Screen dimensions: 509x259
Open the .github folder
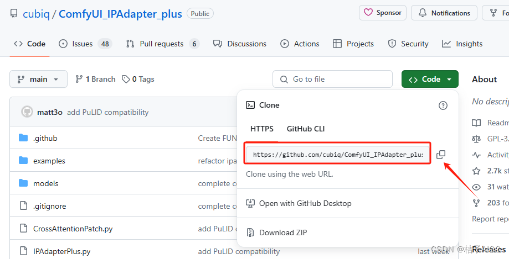tap(45, 138)
